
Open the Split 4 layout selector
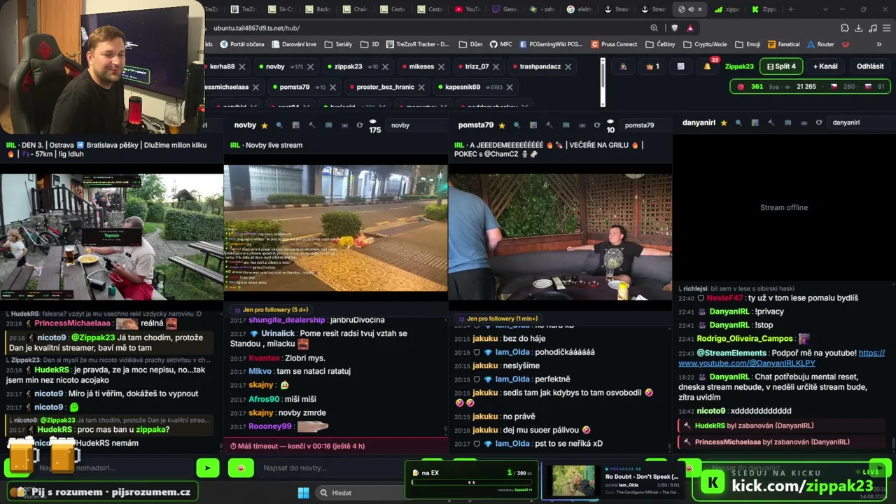click(781, 66)
